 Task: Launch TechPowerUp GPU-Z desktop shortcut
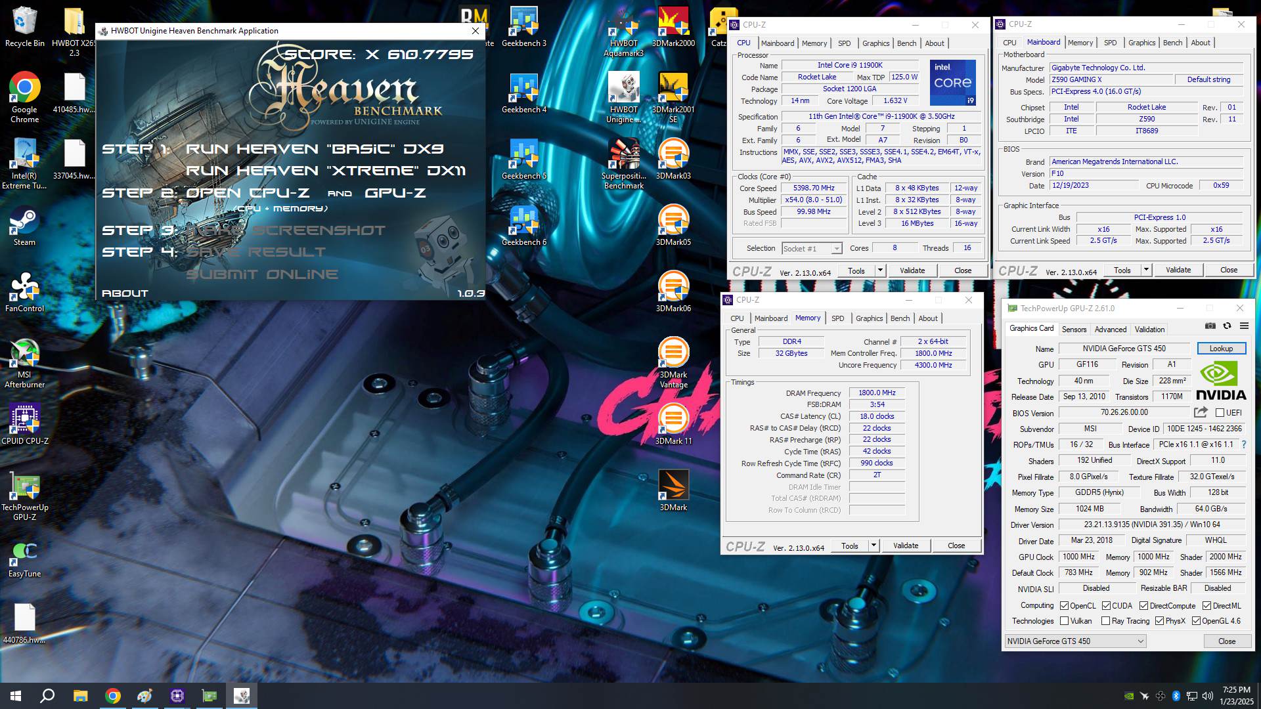point(24,496)
